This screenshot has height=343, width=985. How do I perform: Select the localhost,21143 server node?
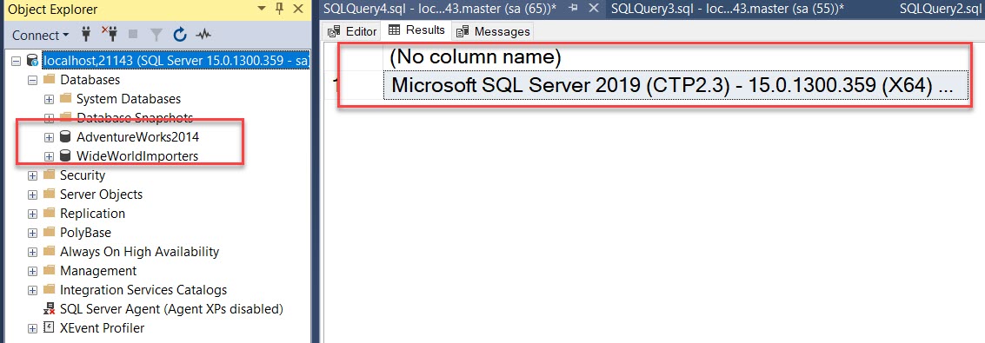pyautogui.click(x=176, y=60)
